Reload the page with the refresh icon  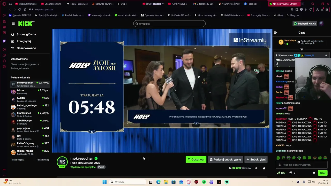click(19, 10)
